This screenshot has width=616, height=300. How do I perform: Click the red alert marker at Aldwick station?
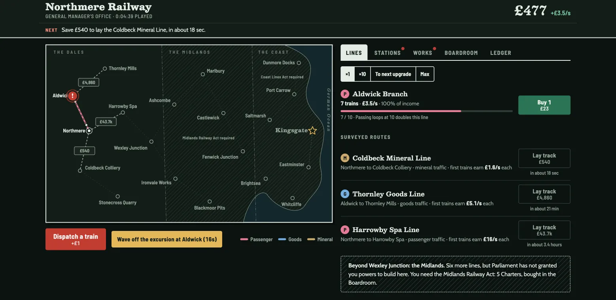coord(72,96)
